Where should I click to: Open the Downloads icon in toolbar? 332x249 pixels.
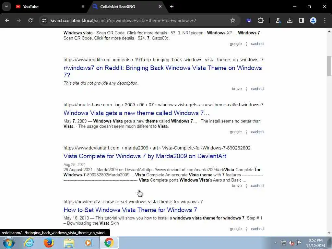pos(290,20)
